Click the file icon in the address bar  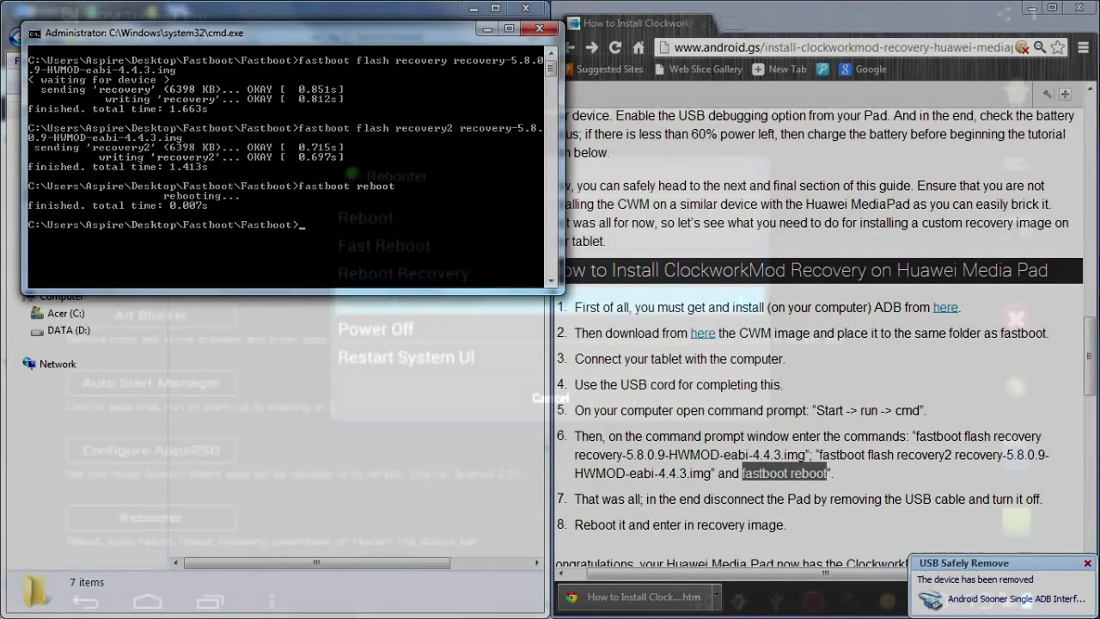pos(663,47)
